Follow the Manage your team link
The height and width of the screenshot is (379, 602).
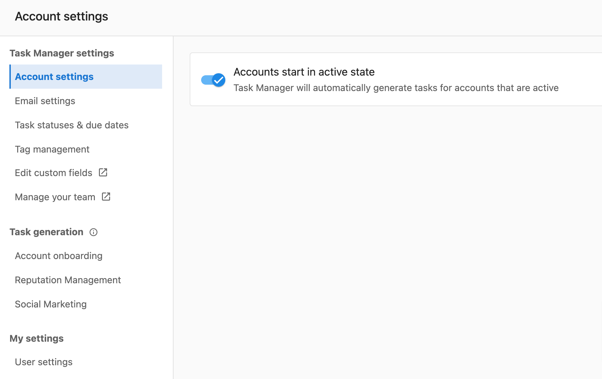coord(55,197)
